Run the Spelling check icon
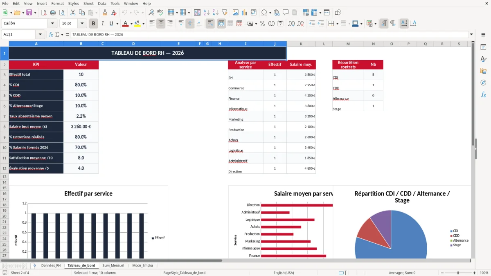The image size is (491, 276). pyautogui.click(x=160, y=13)
